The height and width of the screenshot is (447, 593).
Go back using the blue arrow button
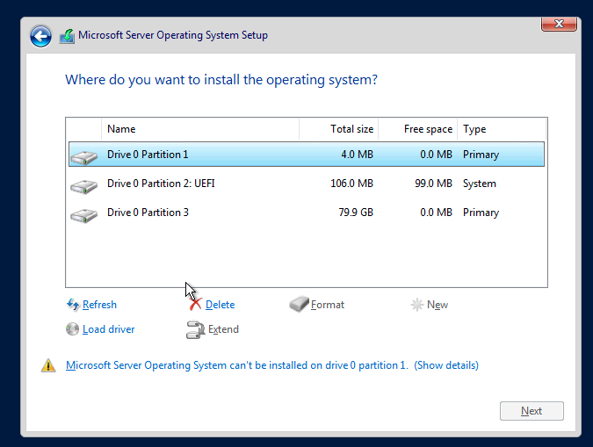[40, 36]
